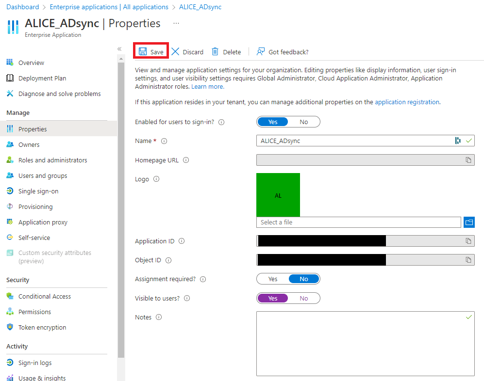Click the Sign-in logs icon
484x381 pixels.
pyautogui.click(x=10, y=362)
